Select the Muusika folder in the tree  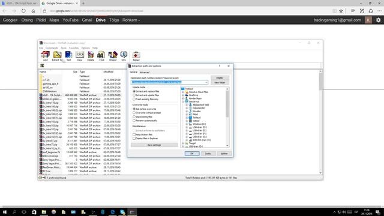(x=196, y=111)
